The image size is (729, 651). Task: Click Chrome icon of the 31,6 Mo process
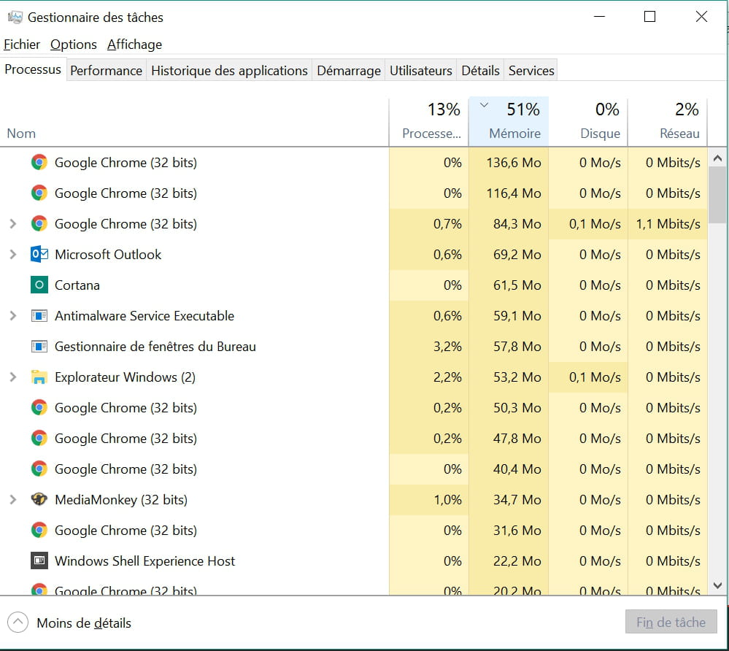coord(39,530)
